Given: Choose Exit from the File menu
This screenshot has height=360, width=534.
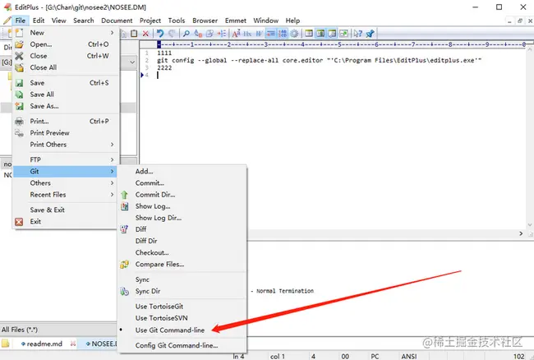Looking at the screenshot, I should (65, 221).
